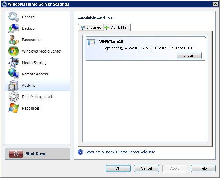Click the WHSClamAV add-in icon

(91, 43)
